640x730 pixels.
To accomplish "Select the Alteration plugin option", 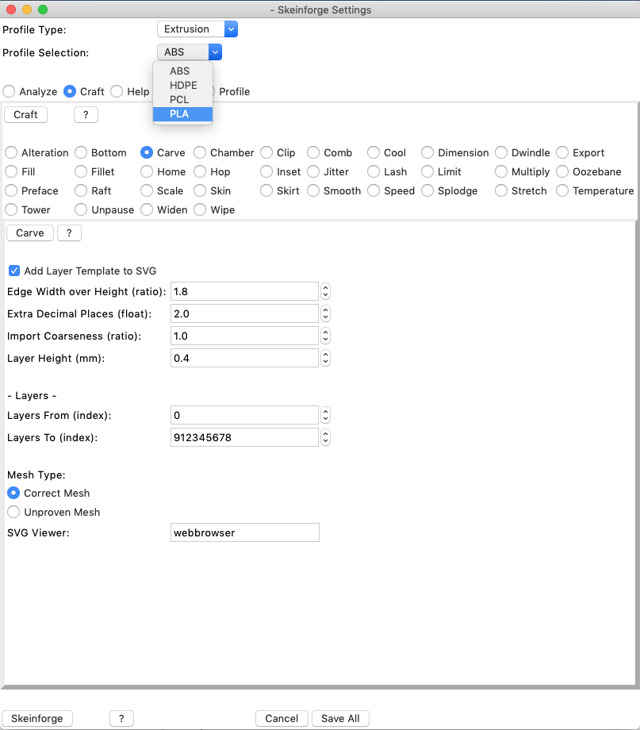I will pos(11,152).
